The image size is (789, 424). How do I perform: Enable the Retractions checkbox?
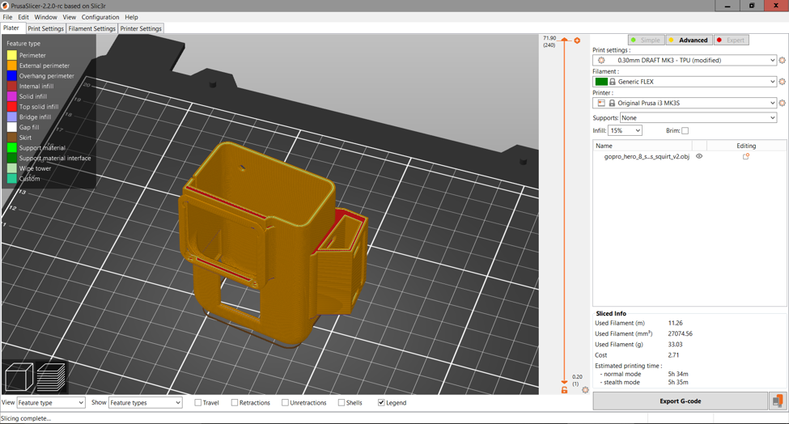pos(235,402)
